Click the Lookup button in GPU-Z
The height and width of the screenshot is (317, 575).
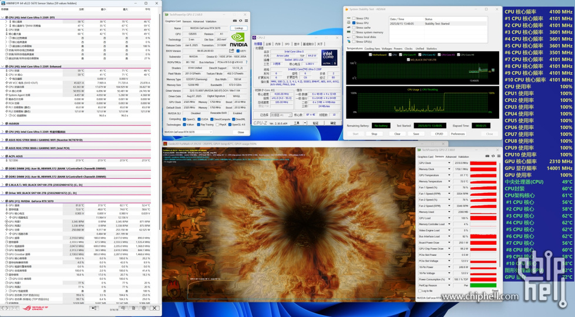238,28
